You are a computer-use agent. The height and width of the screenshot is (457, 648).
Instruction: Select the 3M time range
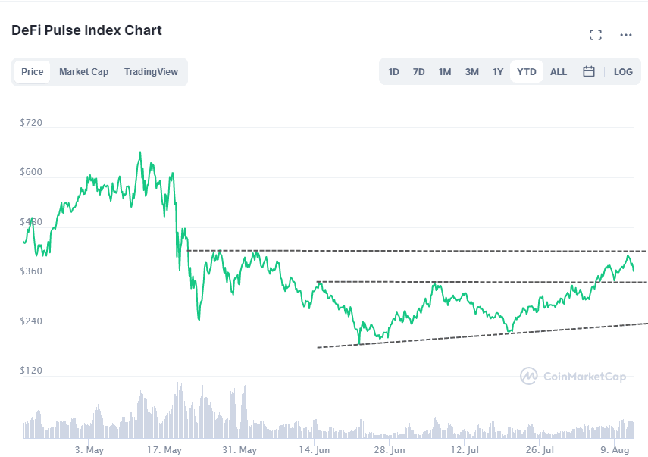[471, 71]
